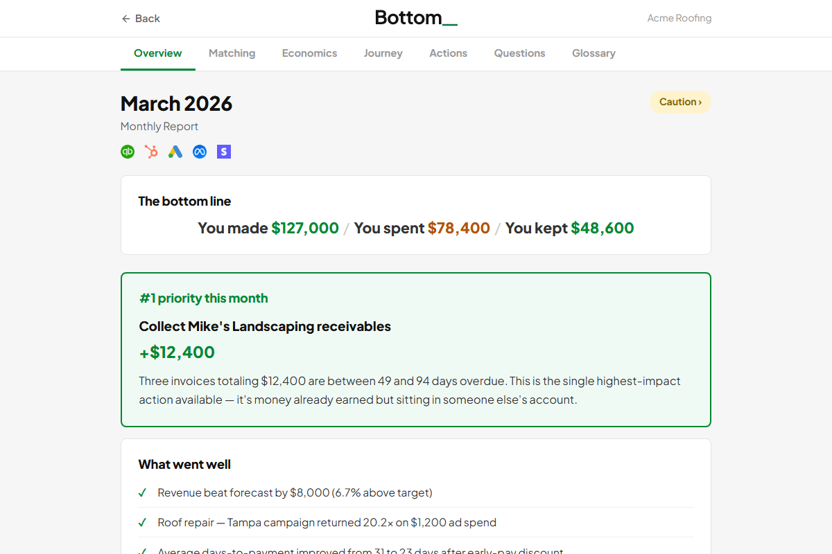The image size is (832, 554).
Task: Click the checkmark beside the Tampa campaign result
Action: pyautogui.click(x=142, y=522)
